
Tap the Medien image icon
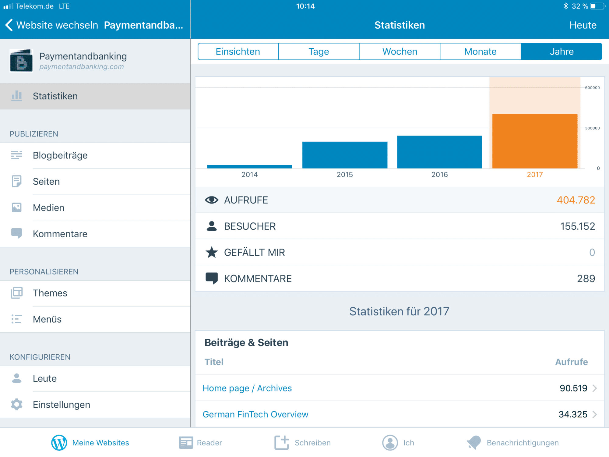(17, 207)
